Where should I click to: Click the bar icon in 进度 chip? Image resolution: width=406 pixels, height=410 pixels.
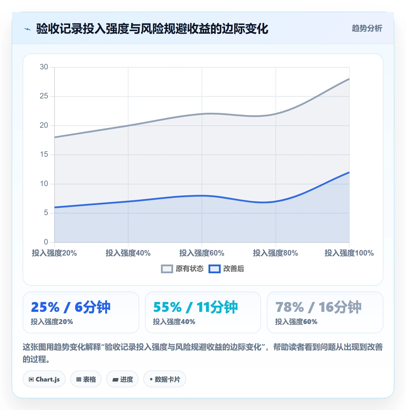point(115,380)
